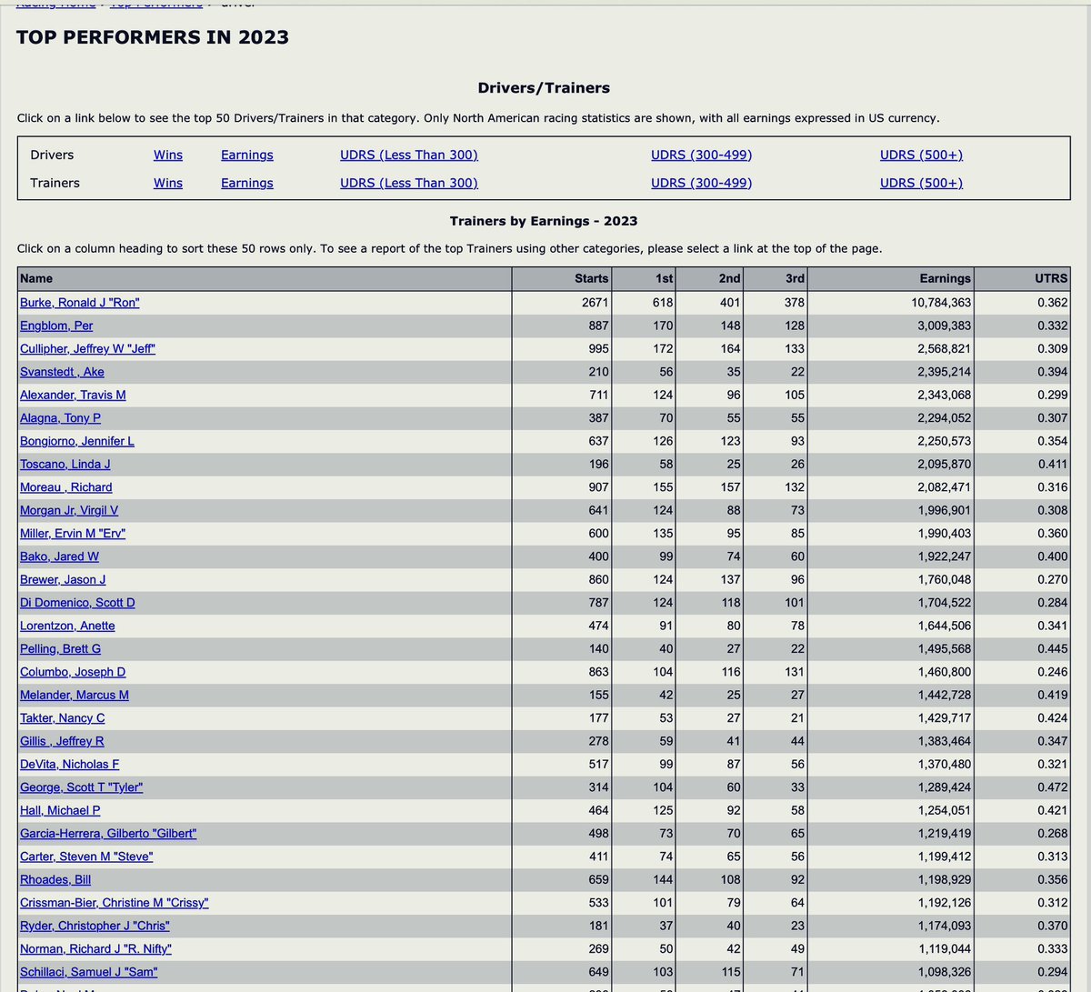Open DeVita, Nicholas F link
Viewport: 1091px width, 992px height.
click(x=69, y=764)
